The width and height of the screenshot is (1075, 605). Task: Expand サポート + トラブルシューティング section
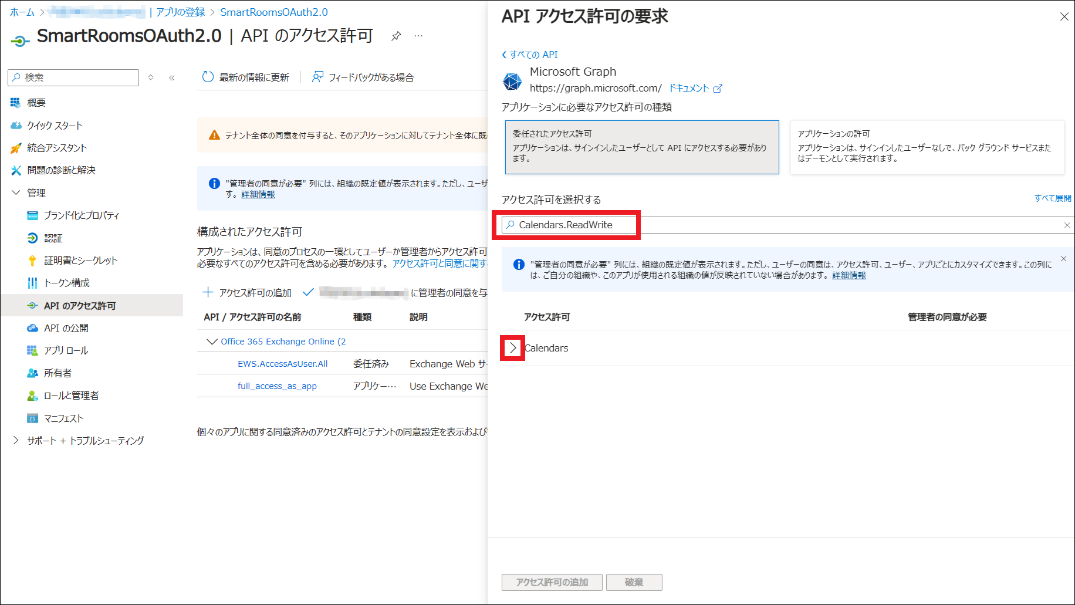click(x=16, y=441)
